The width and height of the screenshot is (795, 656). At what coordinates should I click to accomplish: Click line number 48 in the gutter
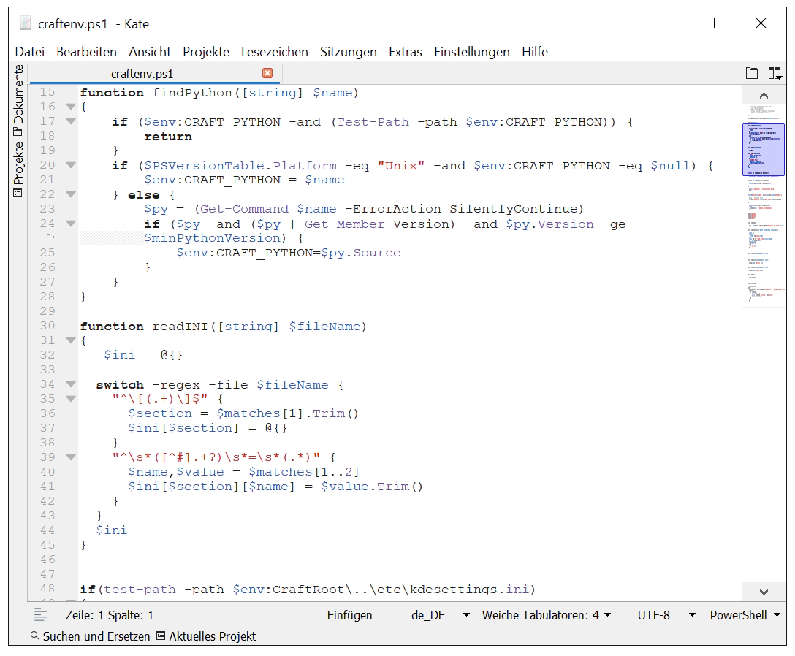point(47,589)
